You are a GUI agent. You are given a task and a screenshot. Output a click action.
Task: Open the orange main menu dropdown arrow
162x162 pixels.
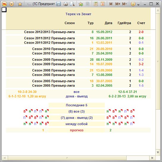12,4
